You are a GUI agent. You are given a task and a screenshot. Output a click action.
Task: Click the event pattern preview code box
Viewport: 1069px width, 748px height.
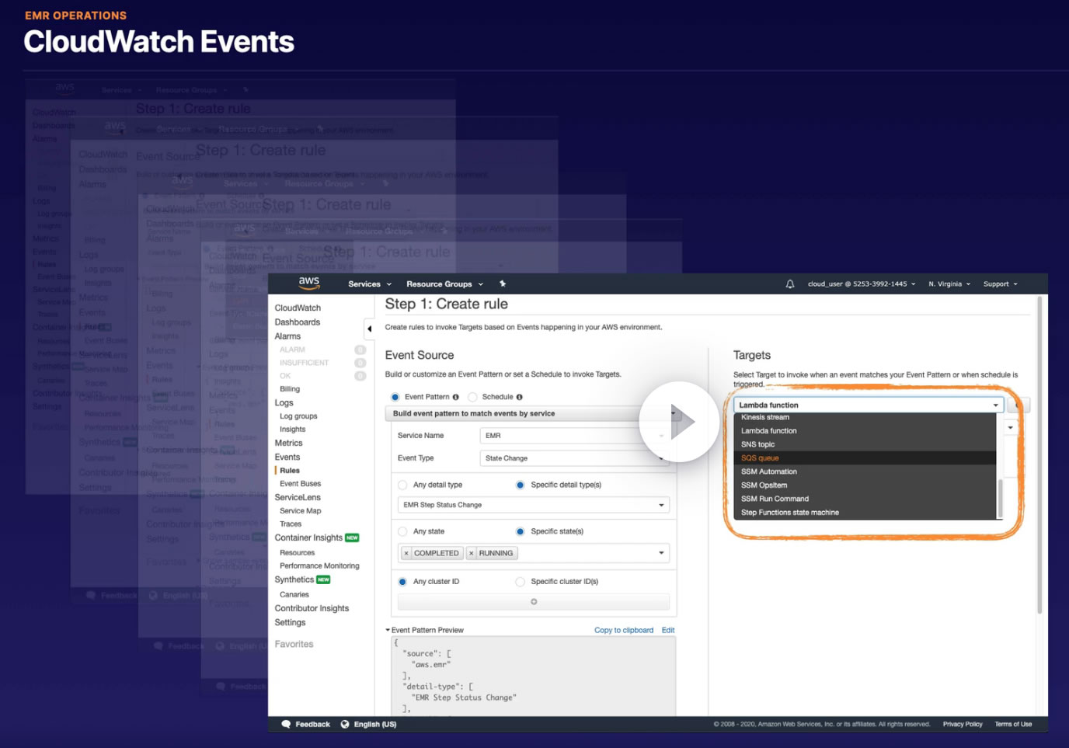point(533,676)
